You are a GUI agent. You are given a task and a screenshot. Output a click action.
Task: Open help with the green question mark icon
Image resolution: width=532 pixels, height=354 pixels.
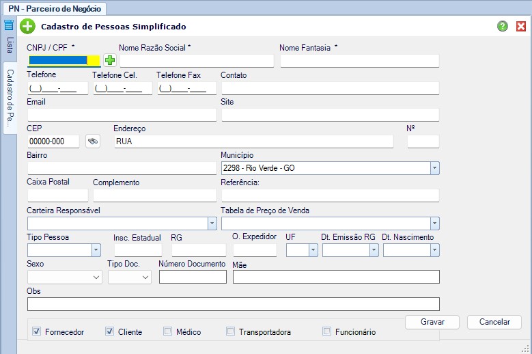click(x=503, y=27)
